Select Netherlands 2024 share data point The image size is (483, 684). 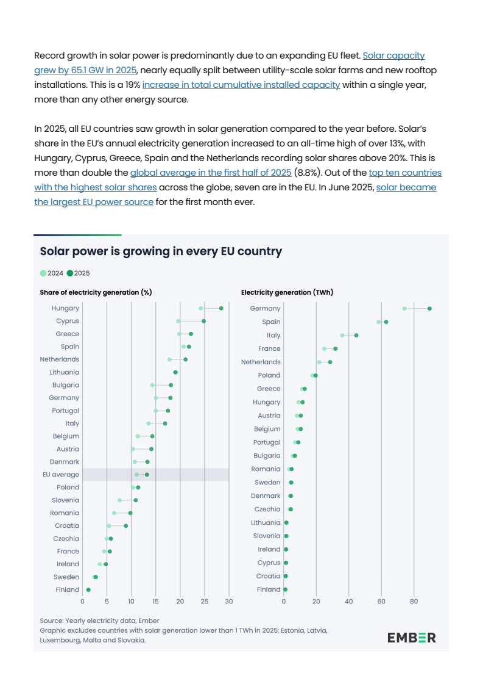click(169, 359)
